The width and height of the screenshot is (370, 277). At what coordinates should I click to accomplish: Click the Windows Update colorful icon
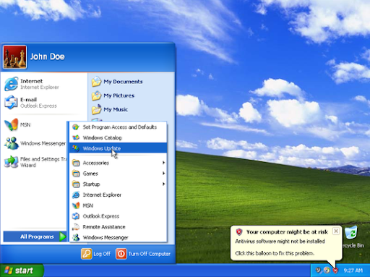[76, 148]
